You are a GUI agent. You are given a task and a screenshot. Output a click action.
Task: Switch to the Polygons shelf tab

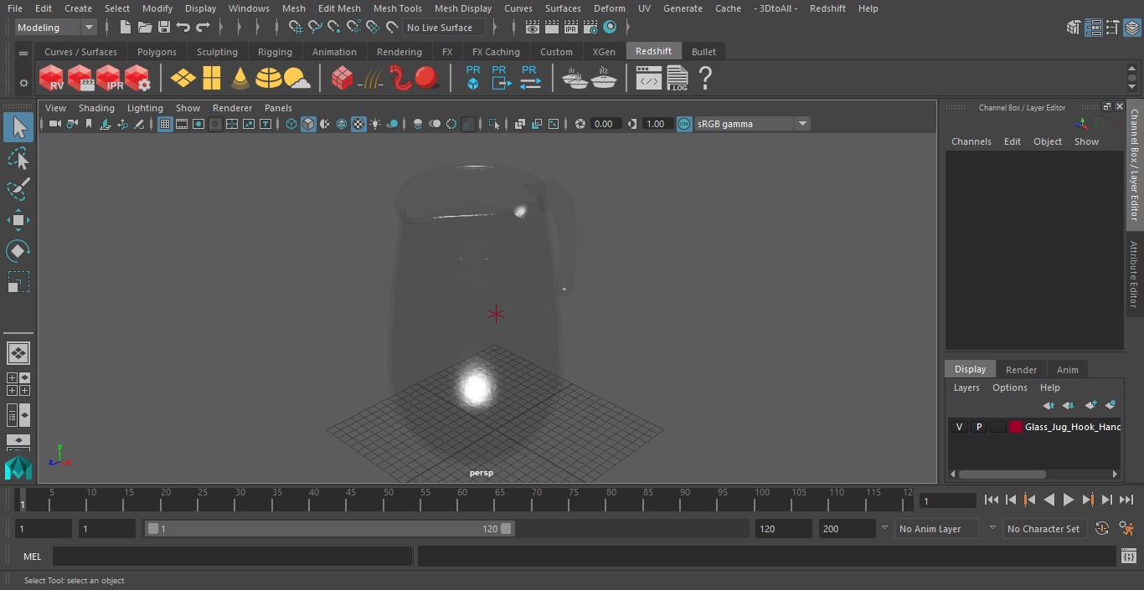157,52
